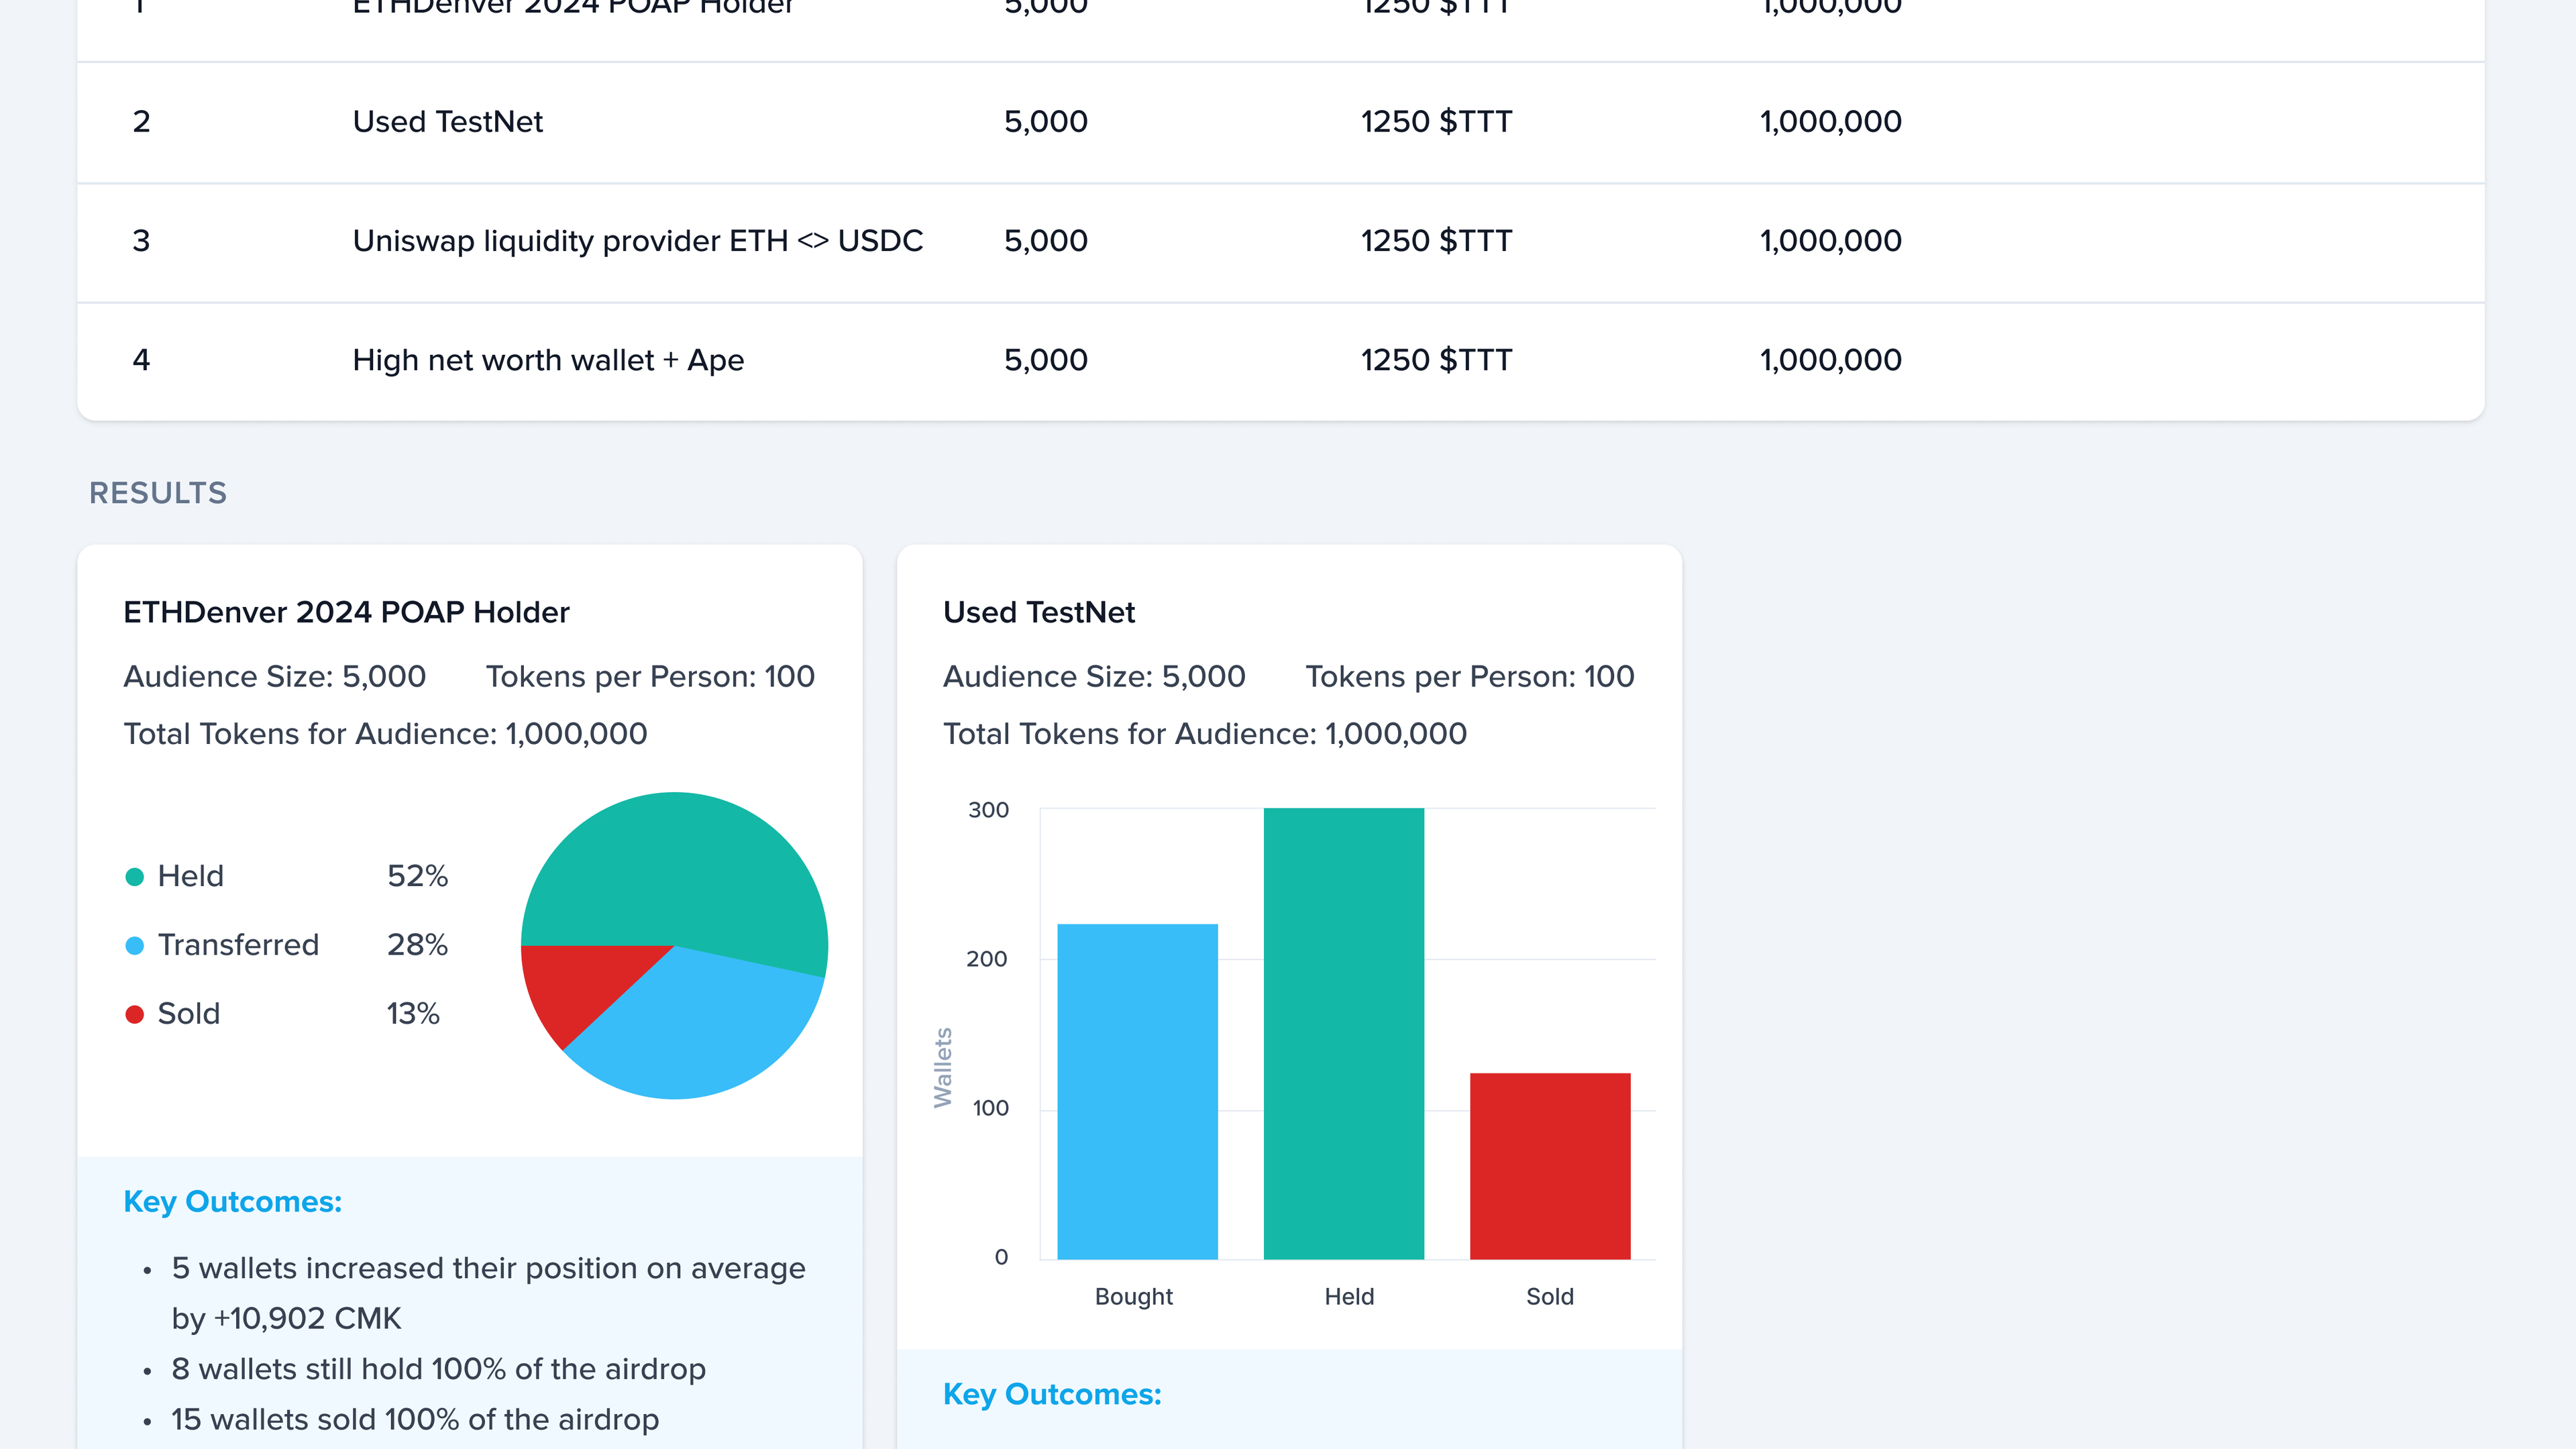Click the 'Bought' x-axis label
Image resolution: width=2576 pixels, height=1449 pixels.
1134,1297
